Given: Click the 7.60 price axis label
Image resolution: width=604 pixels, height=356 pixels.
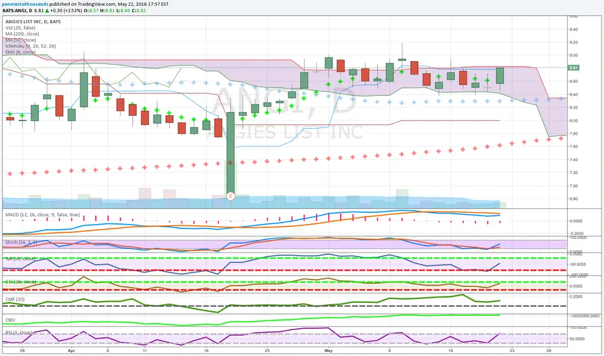Looking at the screenshot, I should point(573,147).
